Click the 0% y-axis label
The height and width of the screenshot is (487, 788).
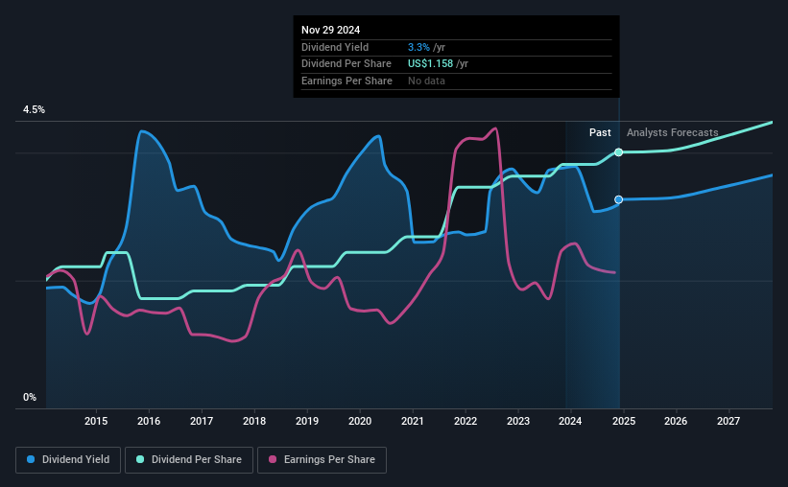30,397
